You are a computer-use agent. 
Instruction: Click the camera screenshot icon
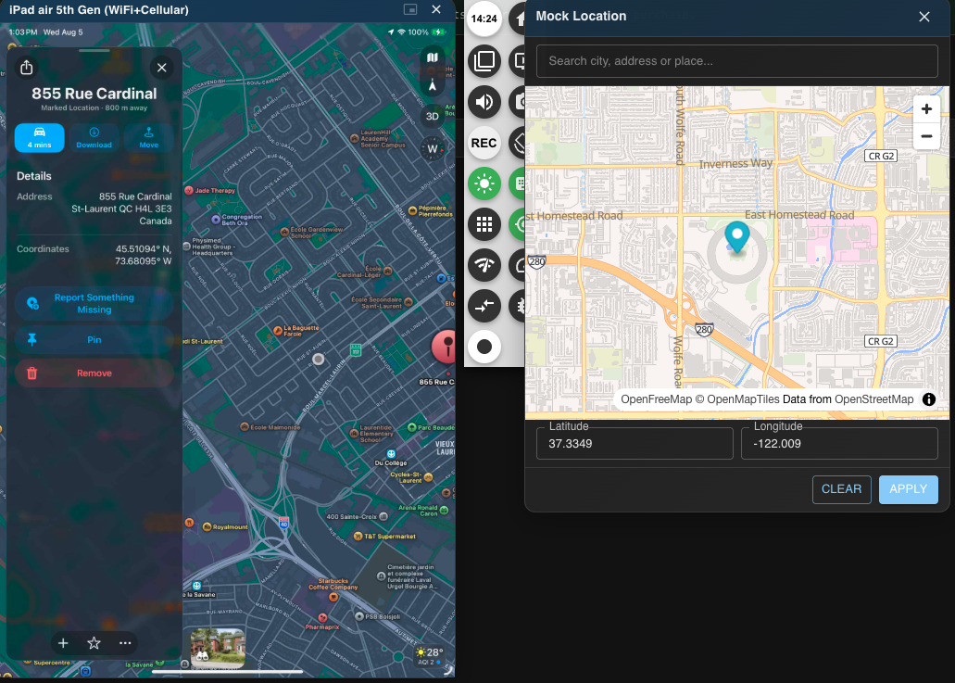click(519, 102)
